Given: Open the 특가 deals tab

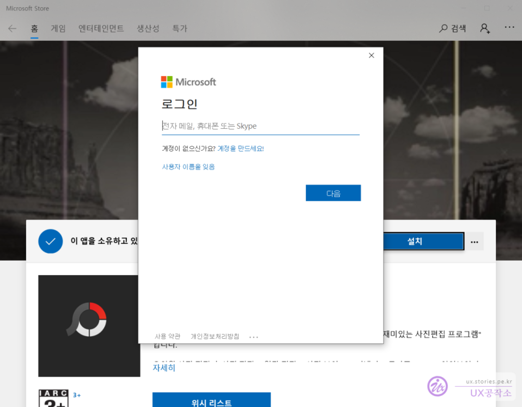Looking at the screenshot, I should click(x=180, y=28).
